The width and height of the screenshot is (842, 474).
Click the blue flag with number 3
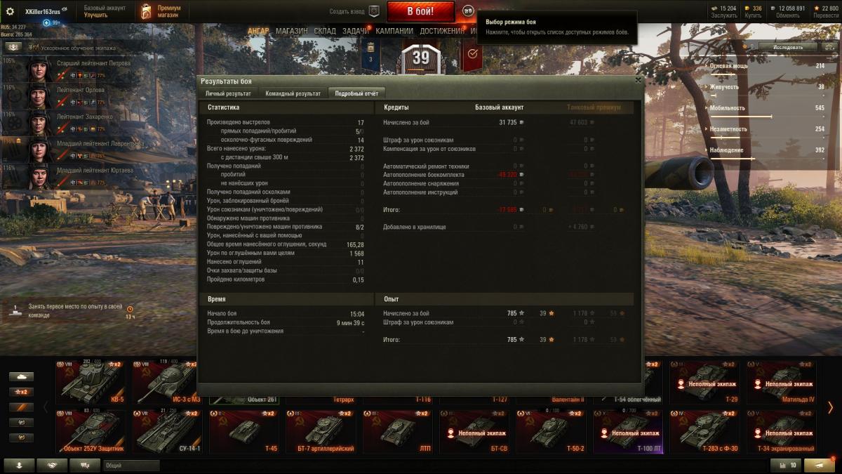click(370, 55)
